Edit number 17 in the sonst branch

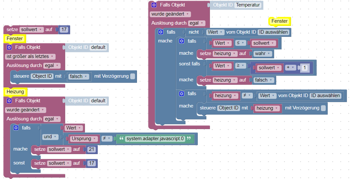pyautogui.click(x=92, y=163)
